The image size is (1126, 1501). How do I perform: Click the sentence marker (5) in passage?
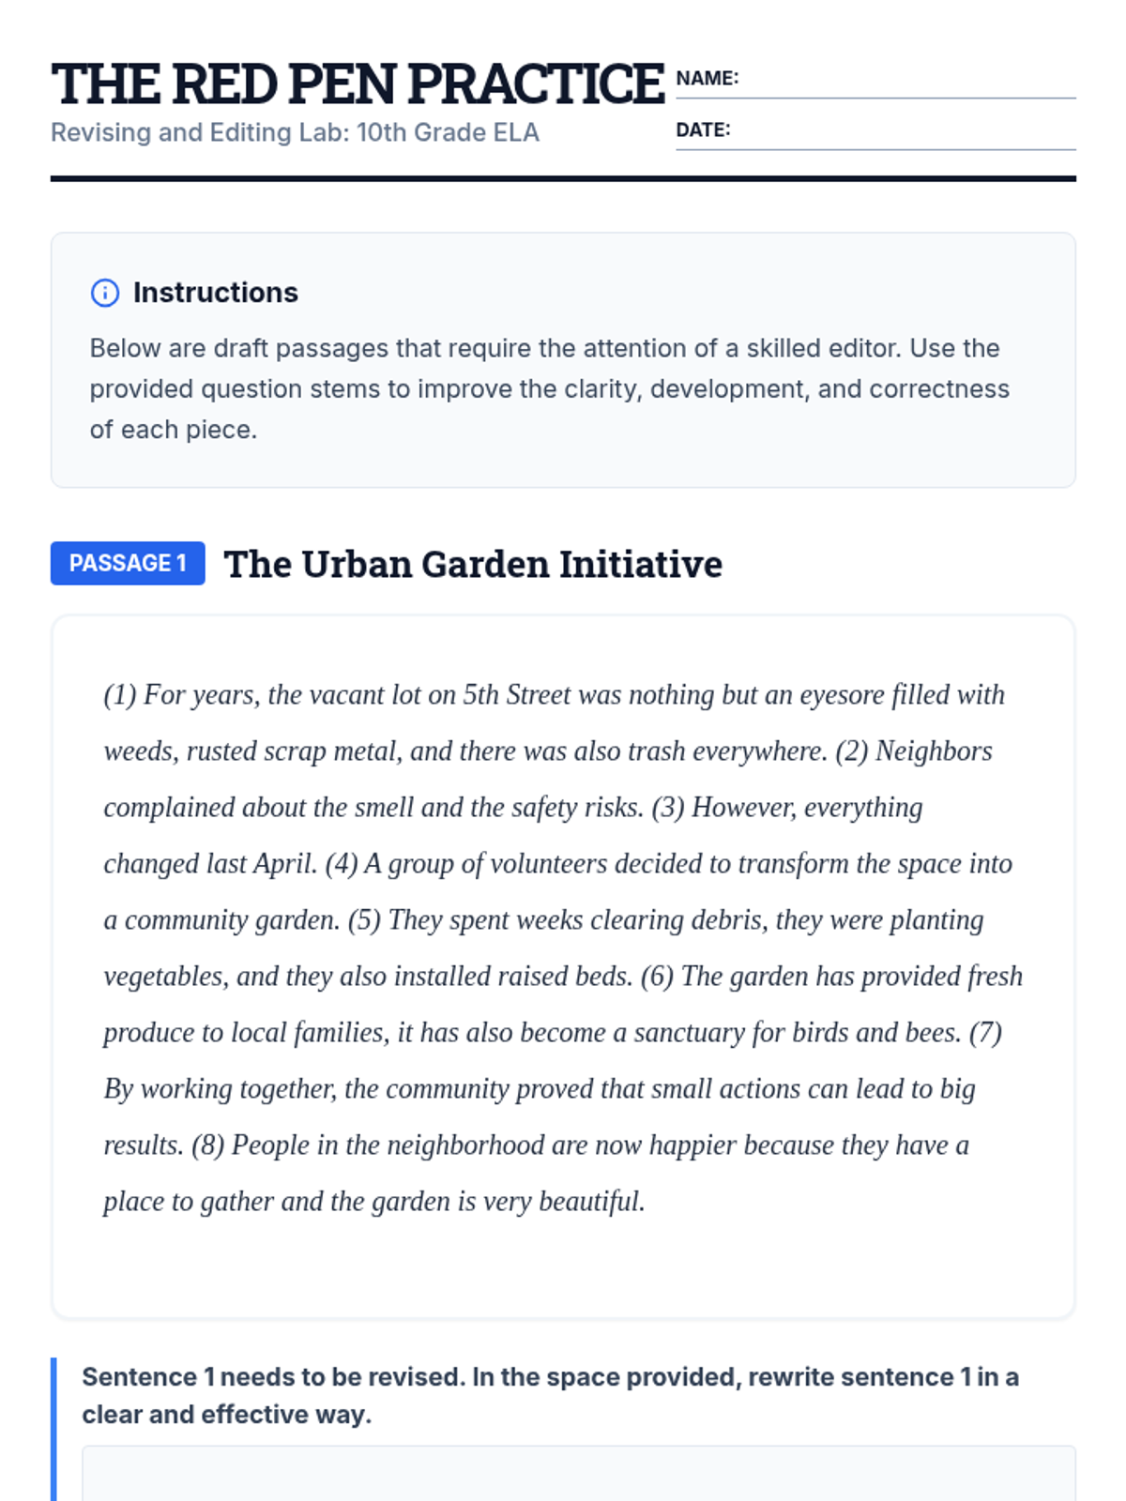[364, 920]
